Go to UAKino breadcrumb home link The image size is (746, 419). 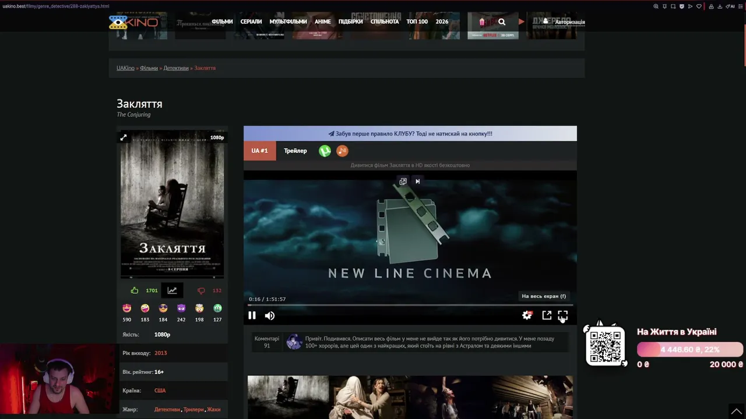(x=125, y=68)
